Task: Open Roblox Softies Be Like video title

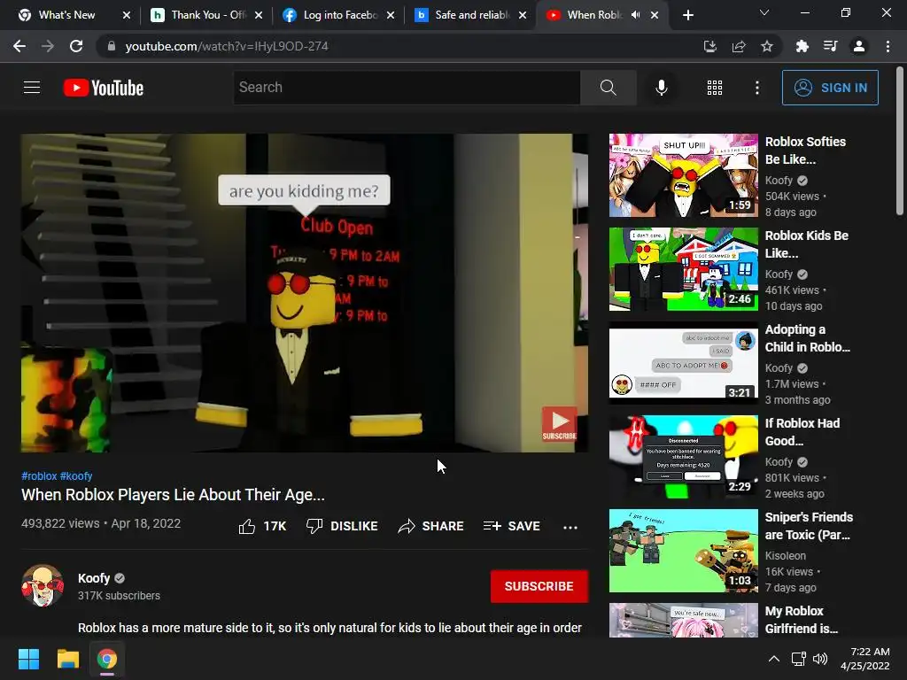Action: 805,151
